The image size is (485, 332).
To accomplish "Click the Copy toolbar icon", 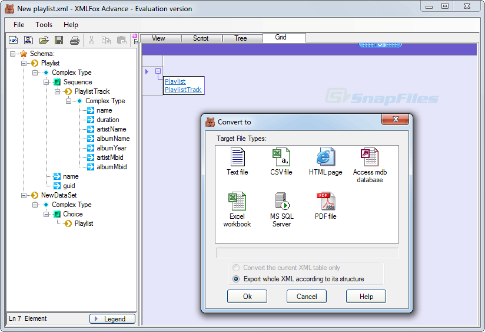I will point(106,40).
